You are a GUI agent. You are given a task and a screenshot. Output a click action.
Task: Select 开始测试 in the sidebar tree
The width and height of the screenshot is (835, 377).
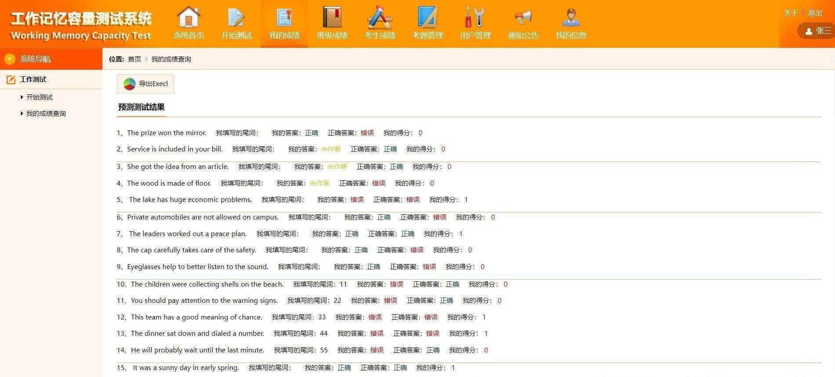click(x=39, y=97)
